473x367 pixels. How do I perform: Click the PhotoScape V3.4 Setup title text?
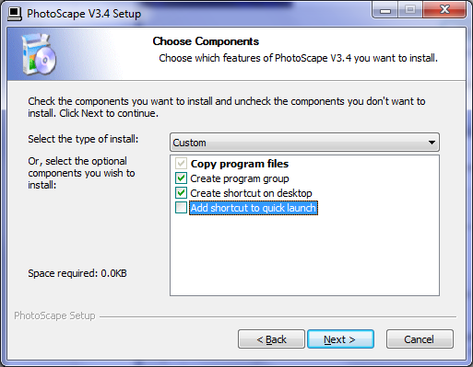click(84, 14)
